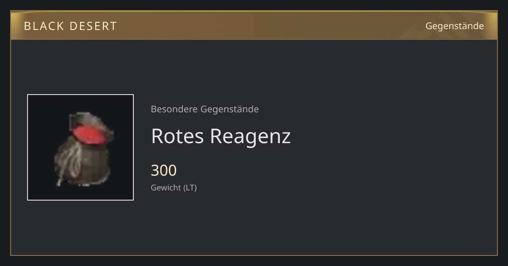Image resolution: width=508 pixels, height=266 pixels.
Task: Click the Rotes Reagenz item icon
Action: tap(80, 147)
